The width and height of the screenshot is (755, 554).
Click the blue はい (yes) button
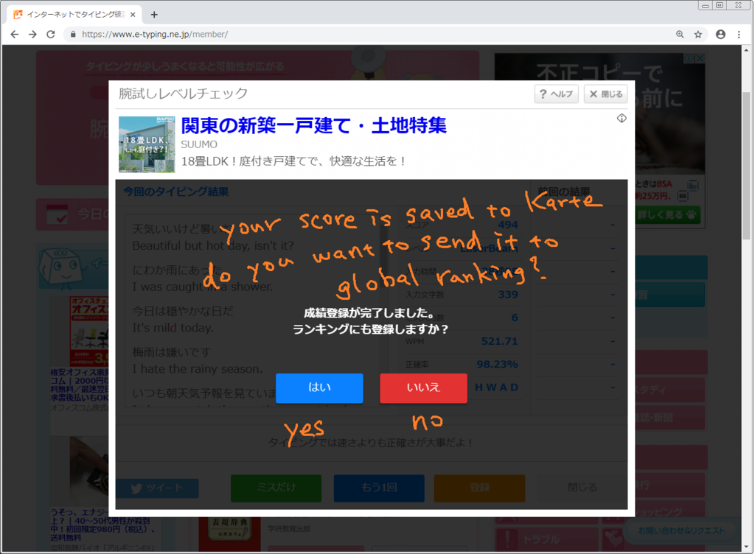(x=319, y=388)
